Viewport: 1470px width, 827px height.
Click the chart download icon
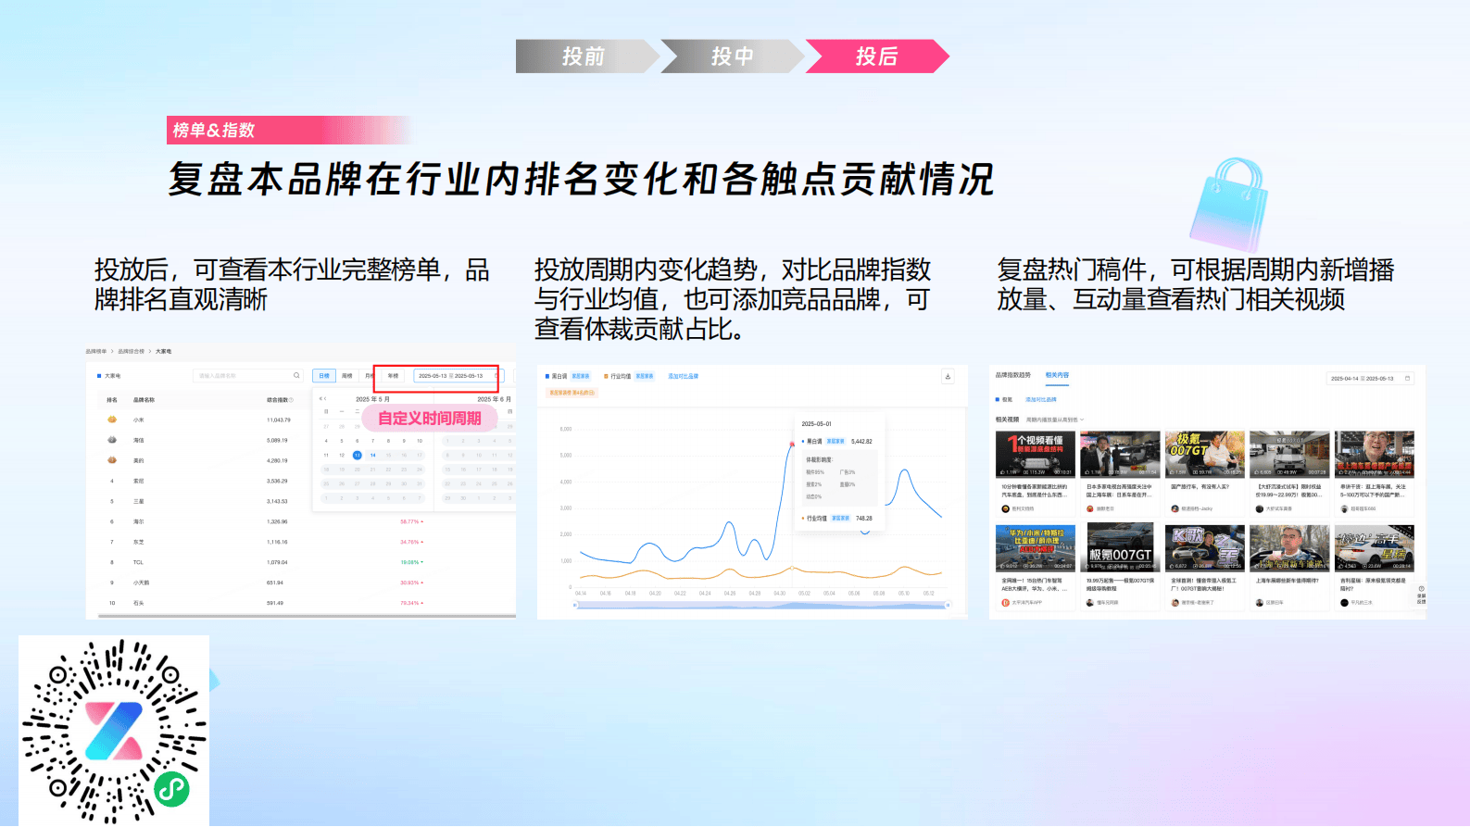948,376
